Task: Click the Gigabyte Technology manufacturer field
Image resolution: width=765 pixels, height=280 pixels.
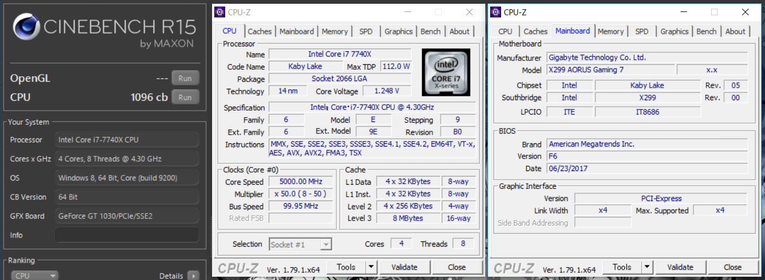Action: click(x=647, y=58)
